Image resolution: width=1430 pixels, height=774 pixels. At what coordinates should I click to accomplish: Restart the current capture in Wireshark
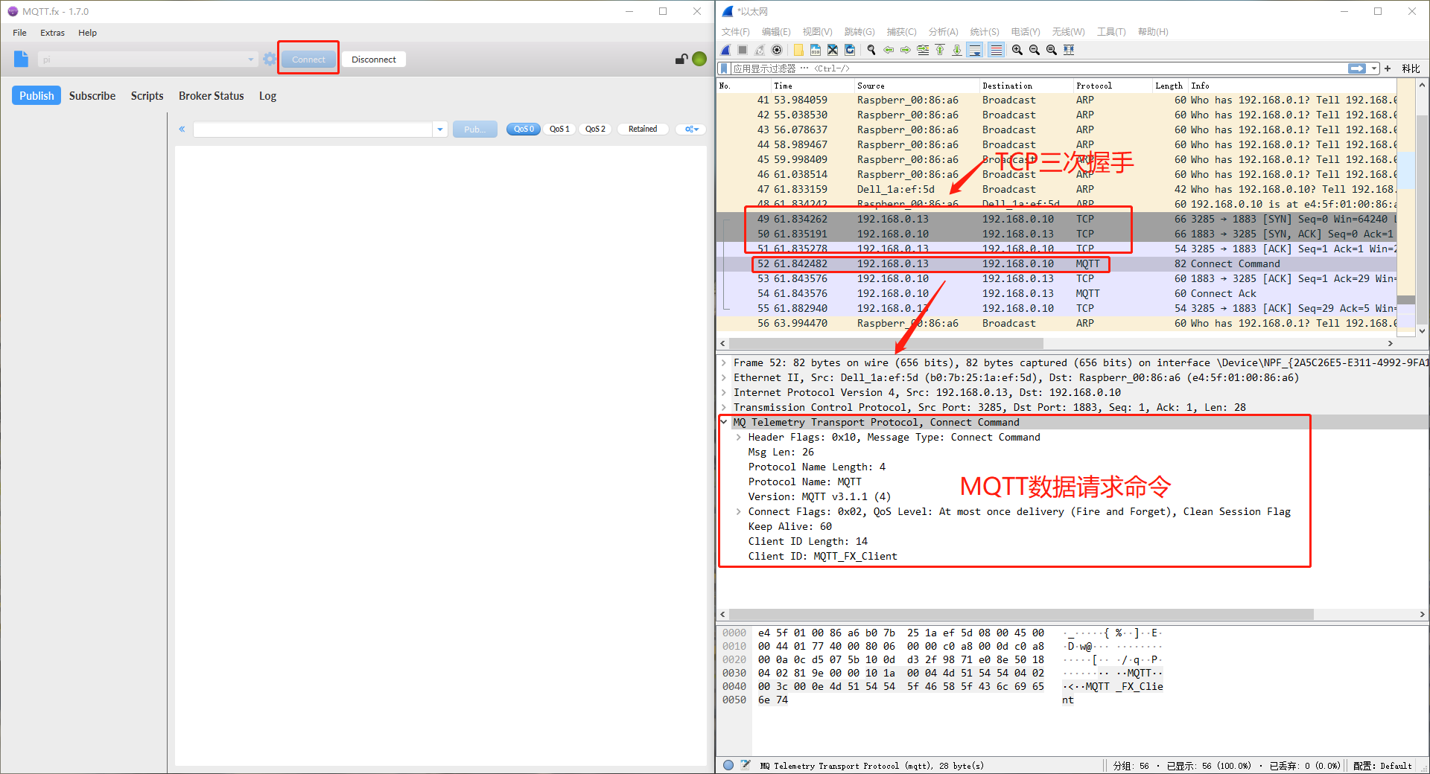pyautogui.click(x=760, y=50)
